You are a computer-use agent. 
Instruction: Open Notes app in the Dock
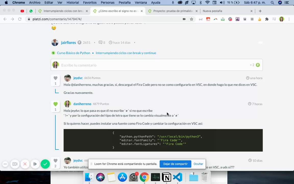pyautogui.click(x=111, y=177)
